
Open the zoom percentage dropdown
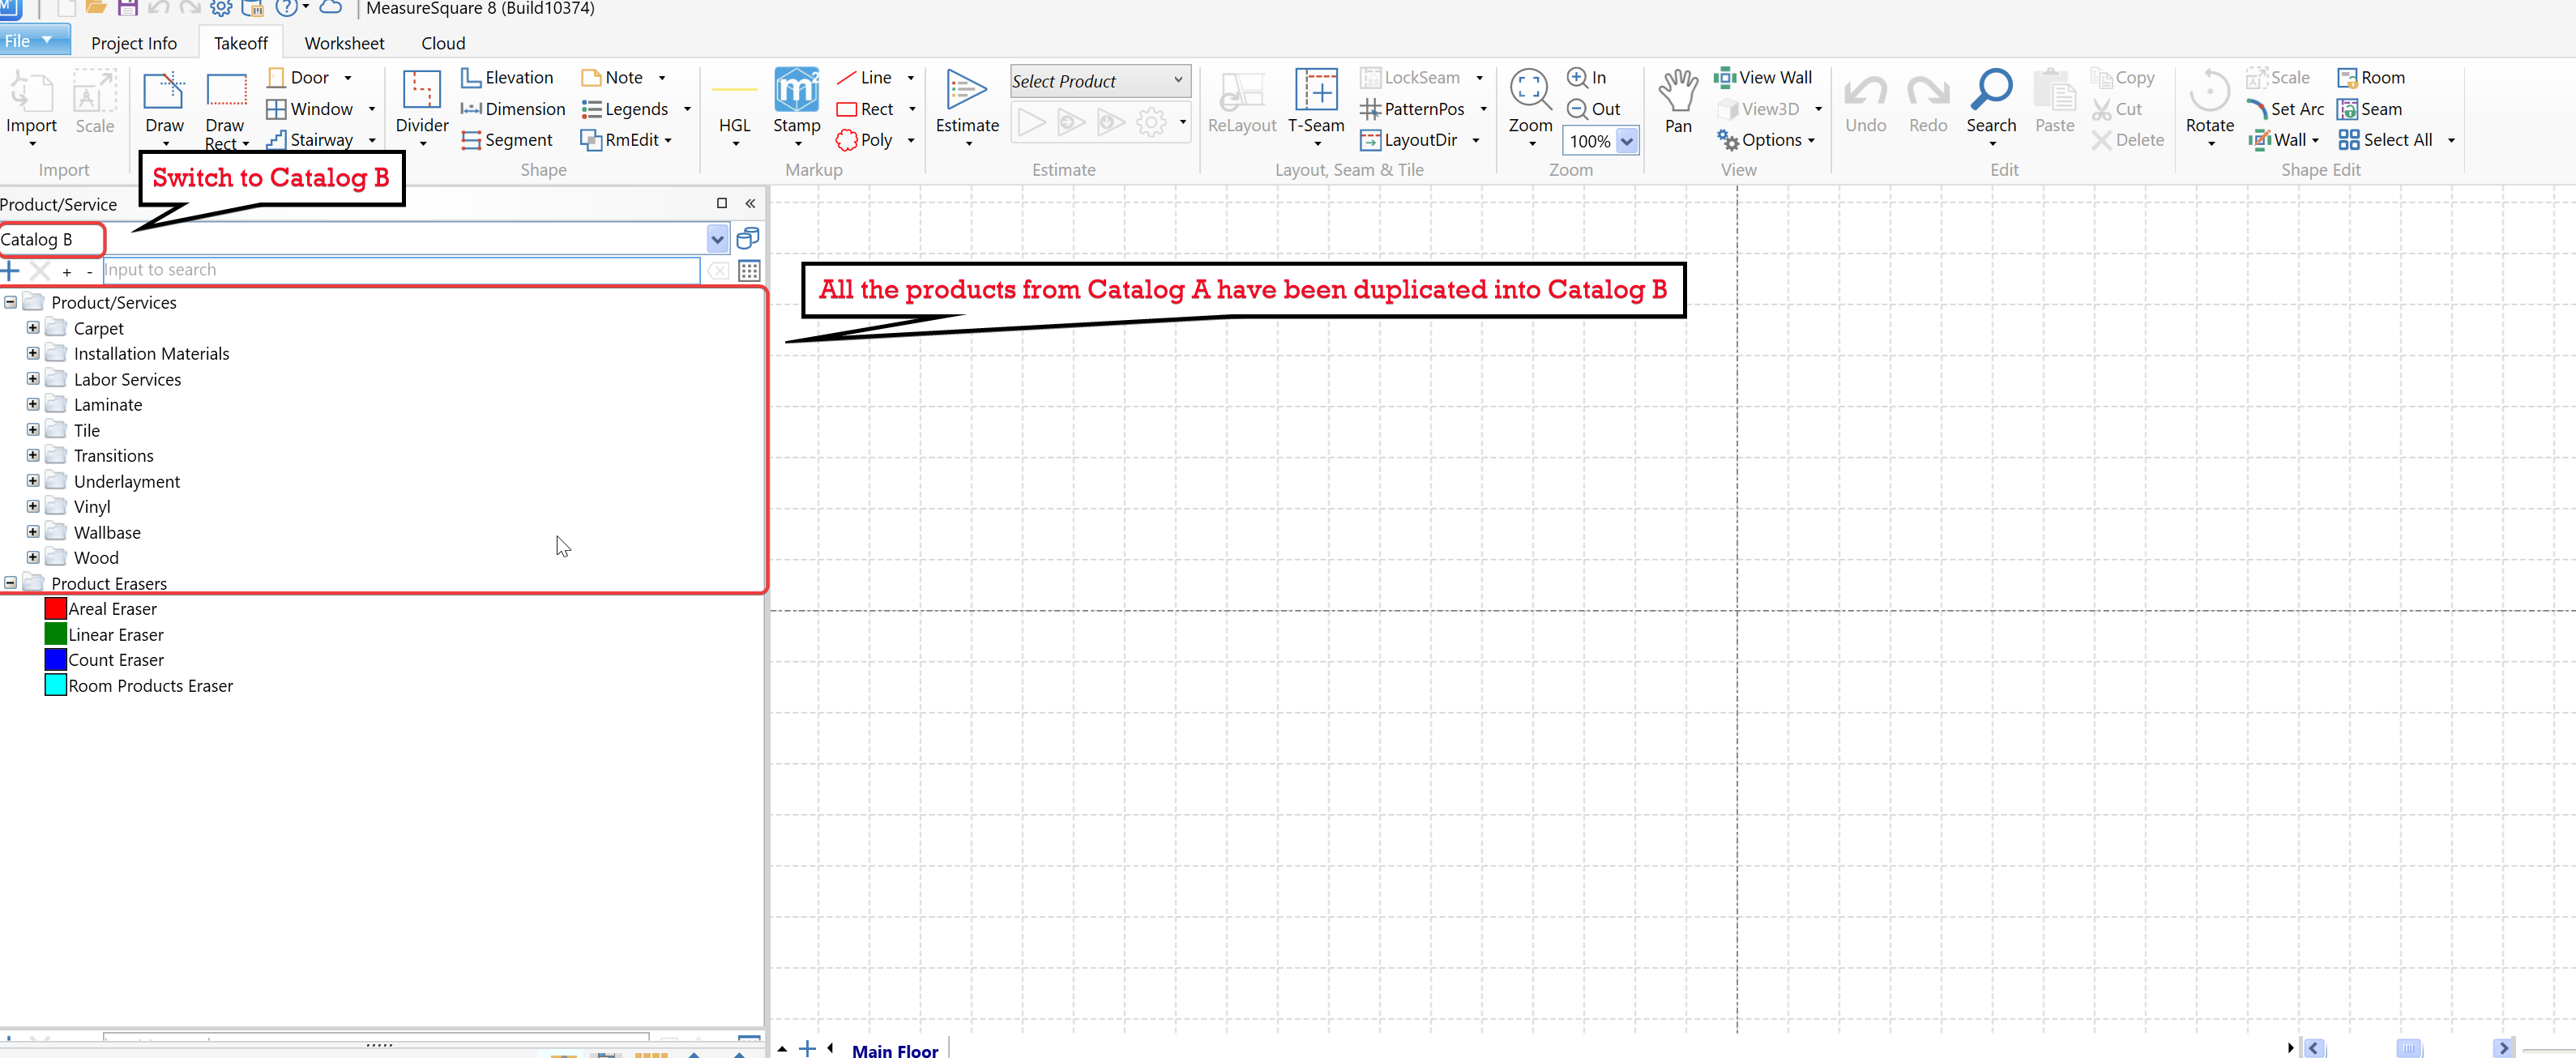pyautogui.click(x=1626, y=141)
